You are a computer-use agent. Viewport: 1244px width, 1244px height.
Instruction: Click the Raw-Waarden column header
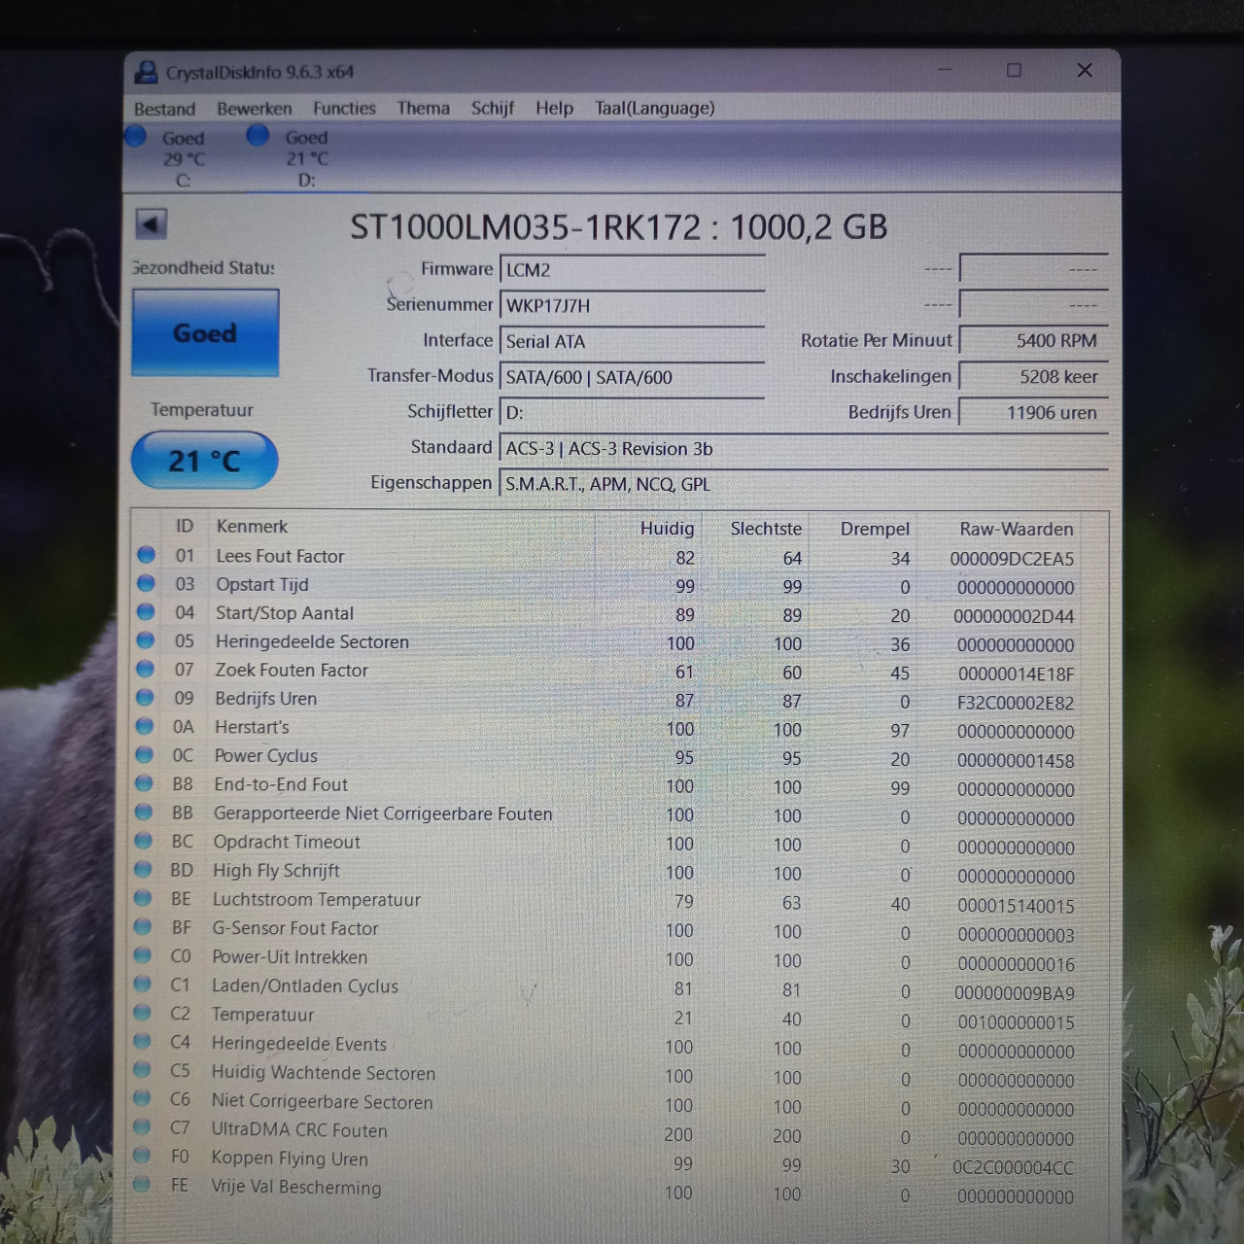pos(1017,530)
